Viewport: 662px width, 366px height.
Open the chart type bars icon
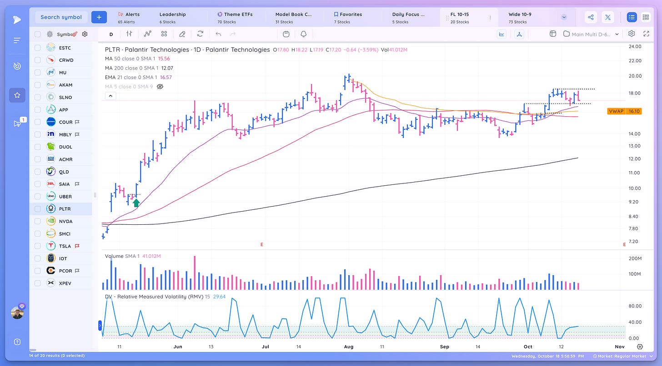[130, 34]
